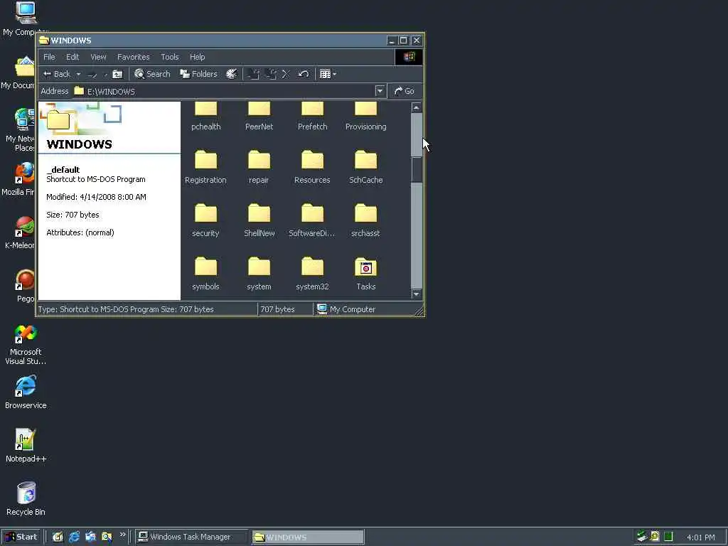This screenshot has width=728, height=546.
Task: Click the Forward arrow icon
Action: tap(92, 74)
